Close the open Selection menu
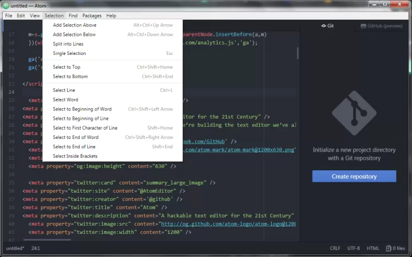Screen dimensions: 412x257 tap(54, 16)
